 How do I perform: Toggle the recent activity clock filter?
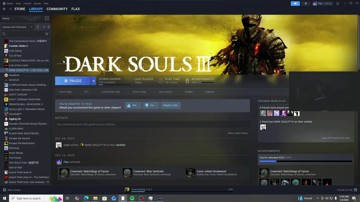click(44, 27)
